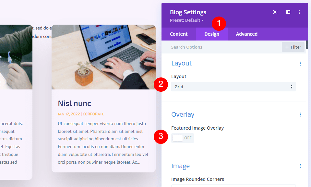Collapse the Layout section heading
Image resolution: width=311 pixels, height=187 pixels.
coord(182,63)
